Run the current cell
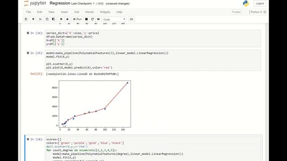287x161 pixels. point(78,19)
